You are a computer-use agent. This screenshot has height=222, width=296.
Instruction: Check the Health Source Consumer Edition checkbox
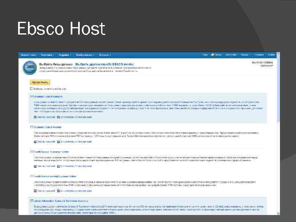(32, 152)
